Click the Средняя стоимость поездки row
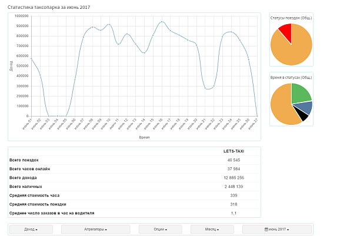The height and width of the screenshot is (249, 360). pyautogui.click(x=134, y=204)
